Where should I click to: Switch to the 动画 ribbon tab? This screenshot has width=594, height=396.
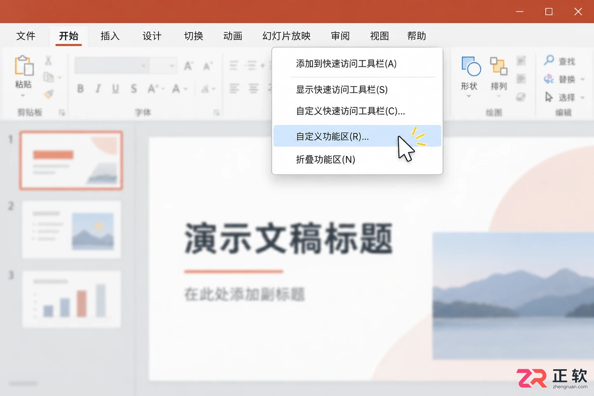[x=233, y=36]
